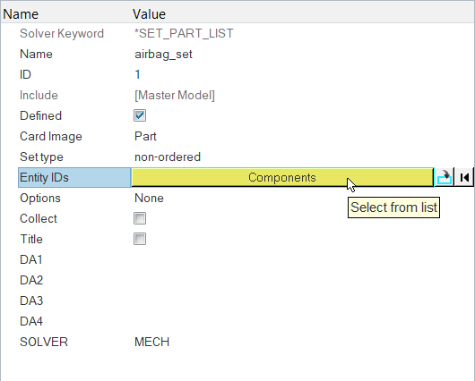This screenshot has width=475, height=381.
Task: Click the DA4 value cell
Action: pyautogui.click(x=303, y=321)
